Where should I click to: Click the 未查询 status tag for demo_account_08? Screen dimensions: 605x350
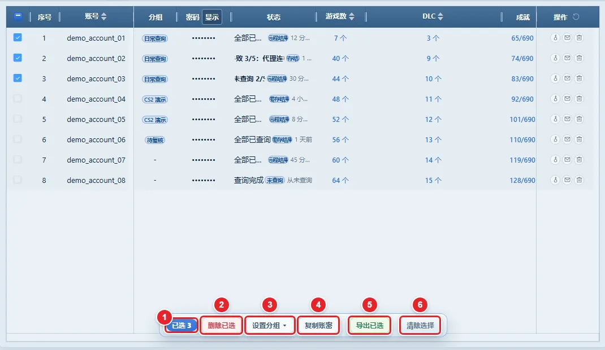275,180
